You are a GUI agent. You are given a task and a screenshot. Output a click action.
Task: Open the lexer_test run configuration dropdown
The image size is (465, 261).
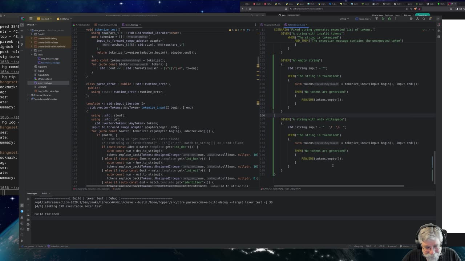[x=363, y=19]
